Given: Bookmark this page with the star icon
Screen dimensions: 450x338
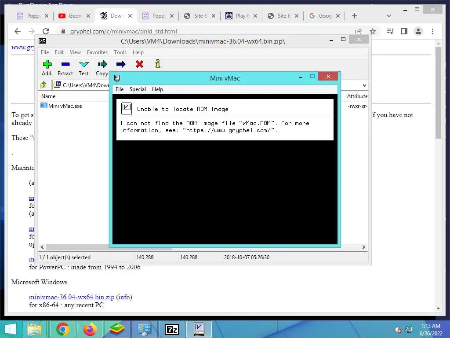Looking at the screenshot, I should pos(373,31).
